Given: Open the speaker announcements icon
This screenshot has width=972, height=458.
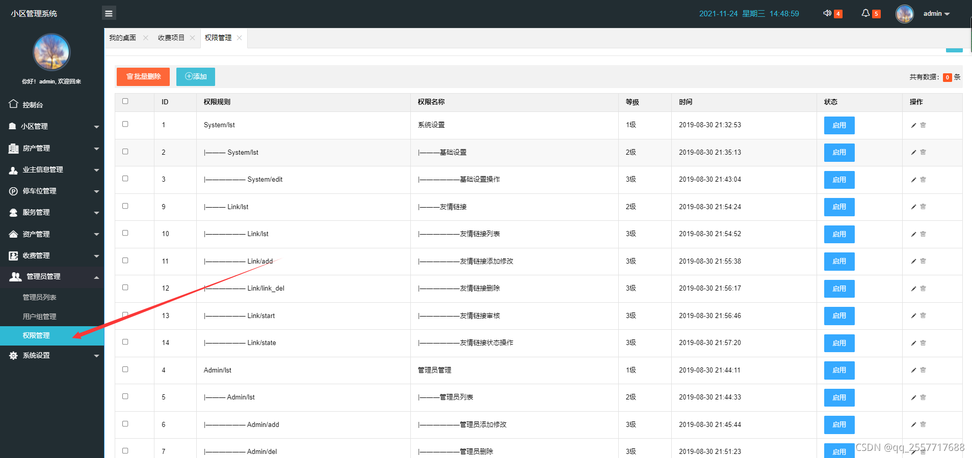Looking at the screenshot, I should pyautogui.click(x=827, y=13).
